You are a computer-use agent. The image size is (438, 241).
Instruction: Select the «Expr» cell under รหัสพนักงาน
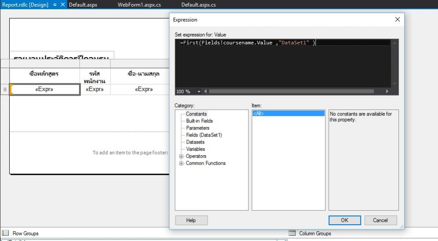pos(95,90)
